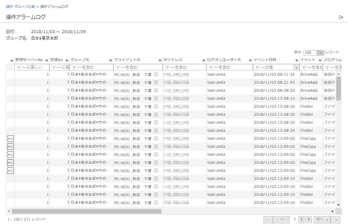
Task: Click pin icon left of IPアドレス header
Action: [160, 60]
